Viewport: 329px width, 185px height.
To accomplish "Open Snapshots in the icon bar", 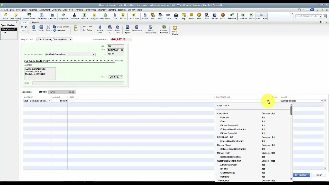I will click(63, 16).
